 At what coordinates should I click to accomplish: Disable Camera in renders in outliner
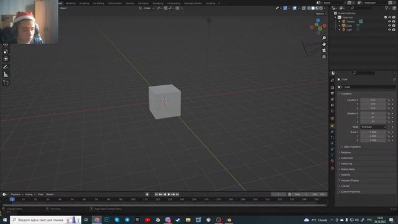tap(394, 22)
